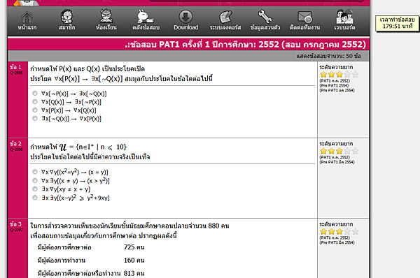Open the คลังข้อสอบ exam bank icon

pyautogui.click(x=146, y=16)
